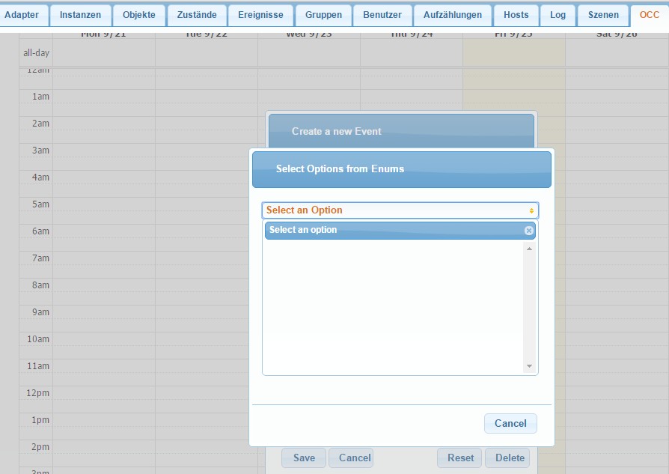Select the Ereignisse tab
The height and width of the screenshot is (474, 669).
pos(260,15)
